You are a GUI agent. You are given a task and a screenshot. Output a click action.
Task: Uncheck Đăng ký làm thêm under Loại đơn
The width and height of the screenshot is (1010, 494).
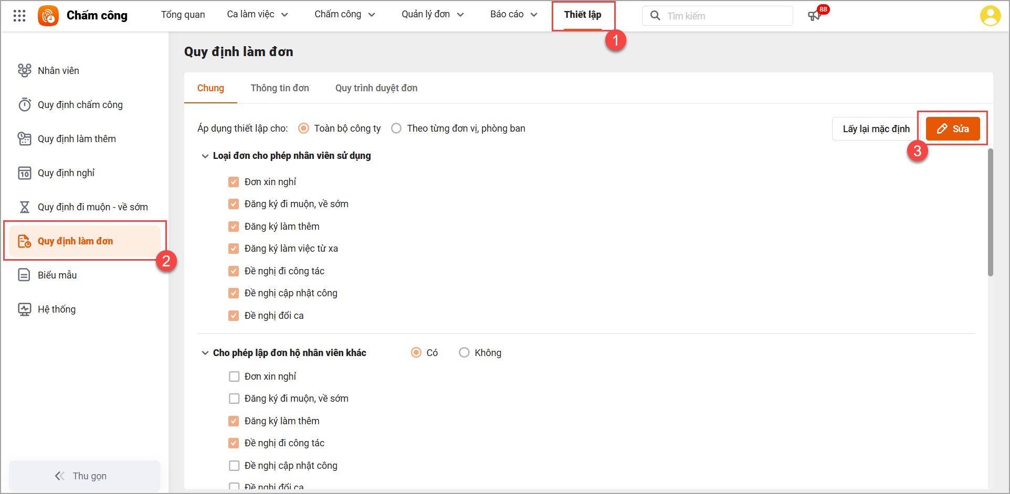pyautogui.click(x=234, y=227)
